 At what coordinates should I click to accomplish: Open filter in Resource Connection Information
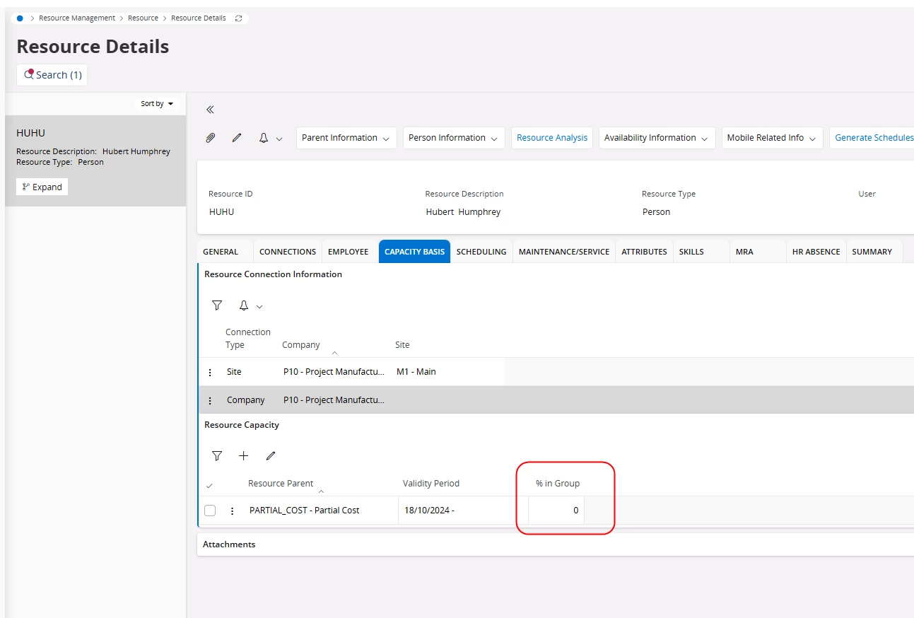click(x=217, y=305)
